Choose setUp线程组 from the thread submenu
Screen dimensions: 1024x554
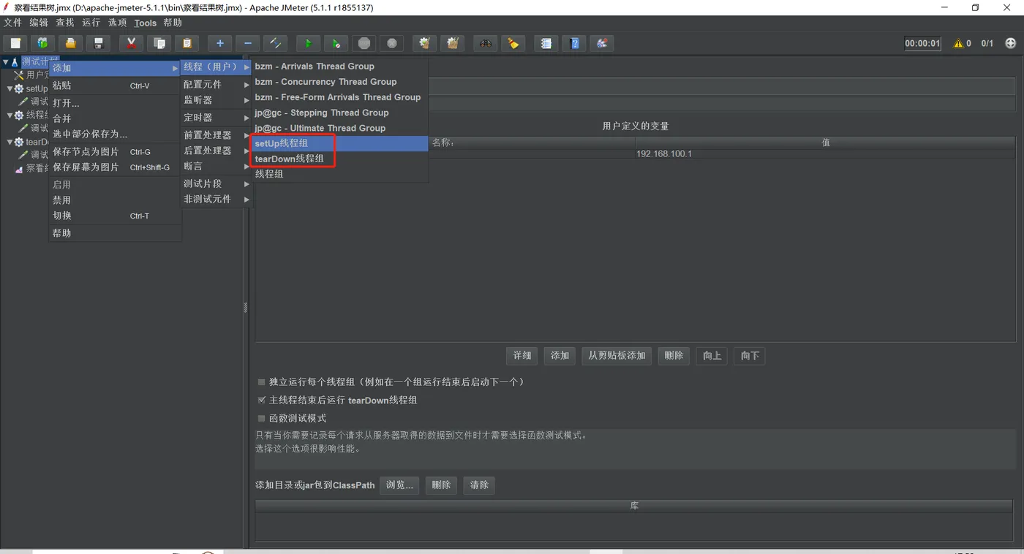(x=339, y=143)
